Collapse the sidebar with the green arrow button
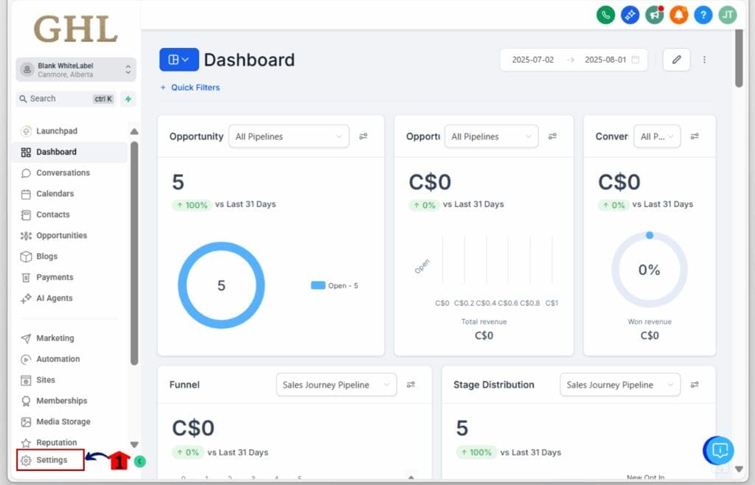755x485 pixels. point(139,461)
